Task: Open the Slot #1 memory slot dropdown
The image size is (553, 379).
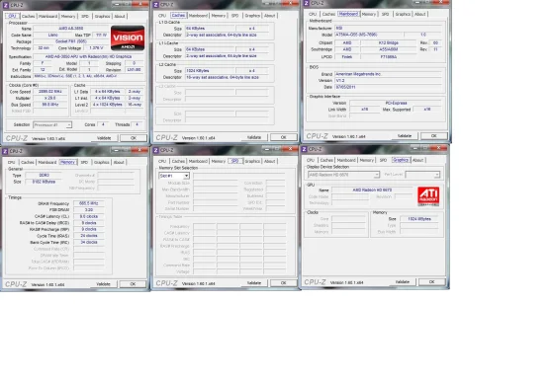Action: [174, 176]
